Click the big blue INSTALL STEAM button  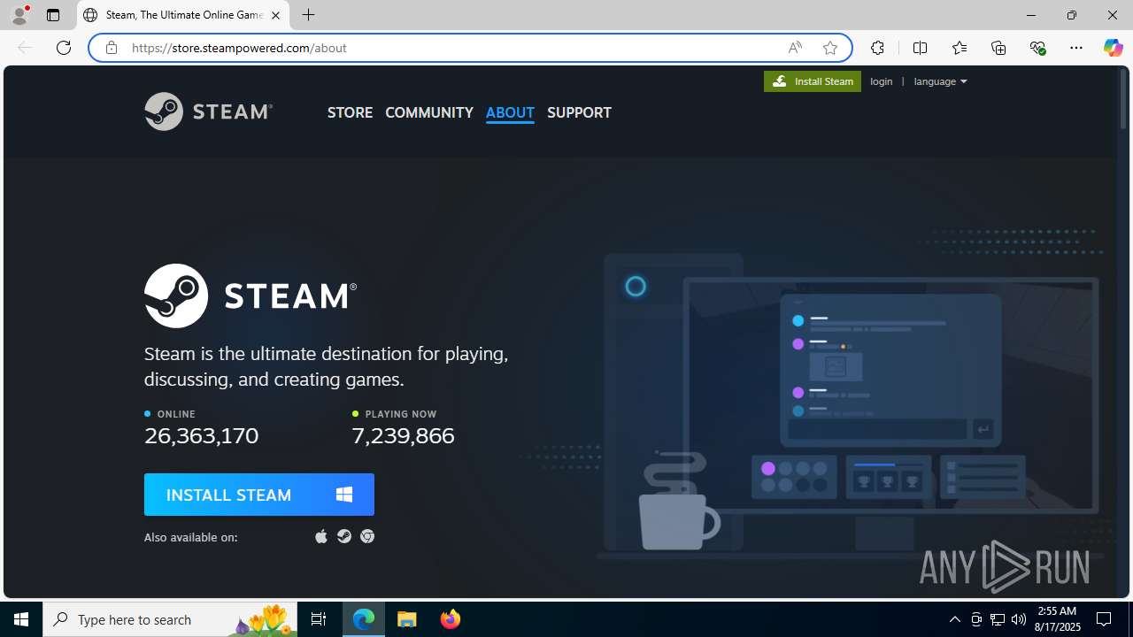pyautogui.click(x=259, y=495)
